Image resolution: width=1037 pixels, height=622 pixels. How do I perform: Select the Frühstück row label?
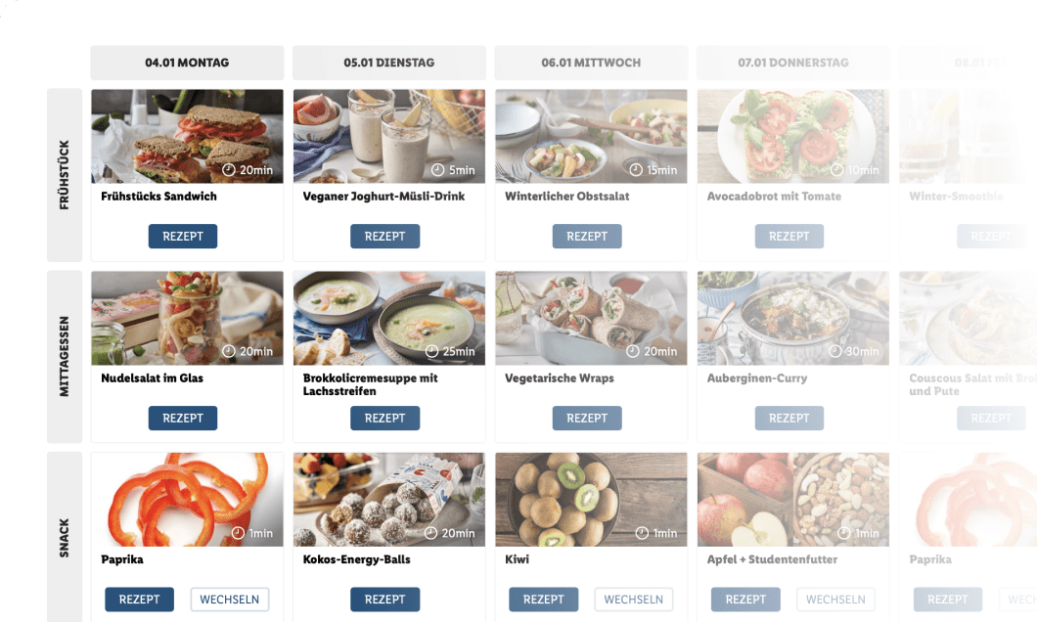click(65, 175)
